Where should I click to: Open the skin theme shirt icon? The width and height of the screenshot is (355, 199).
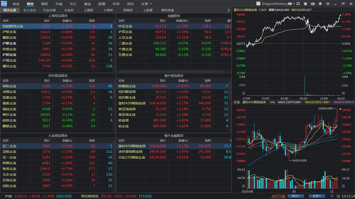[x=305, y=4]
